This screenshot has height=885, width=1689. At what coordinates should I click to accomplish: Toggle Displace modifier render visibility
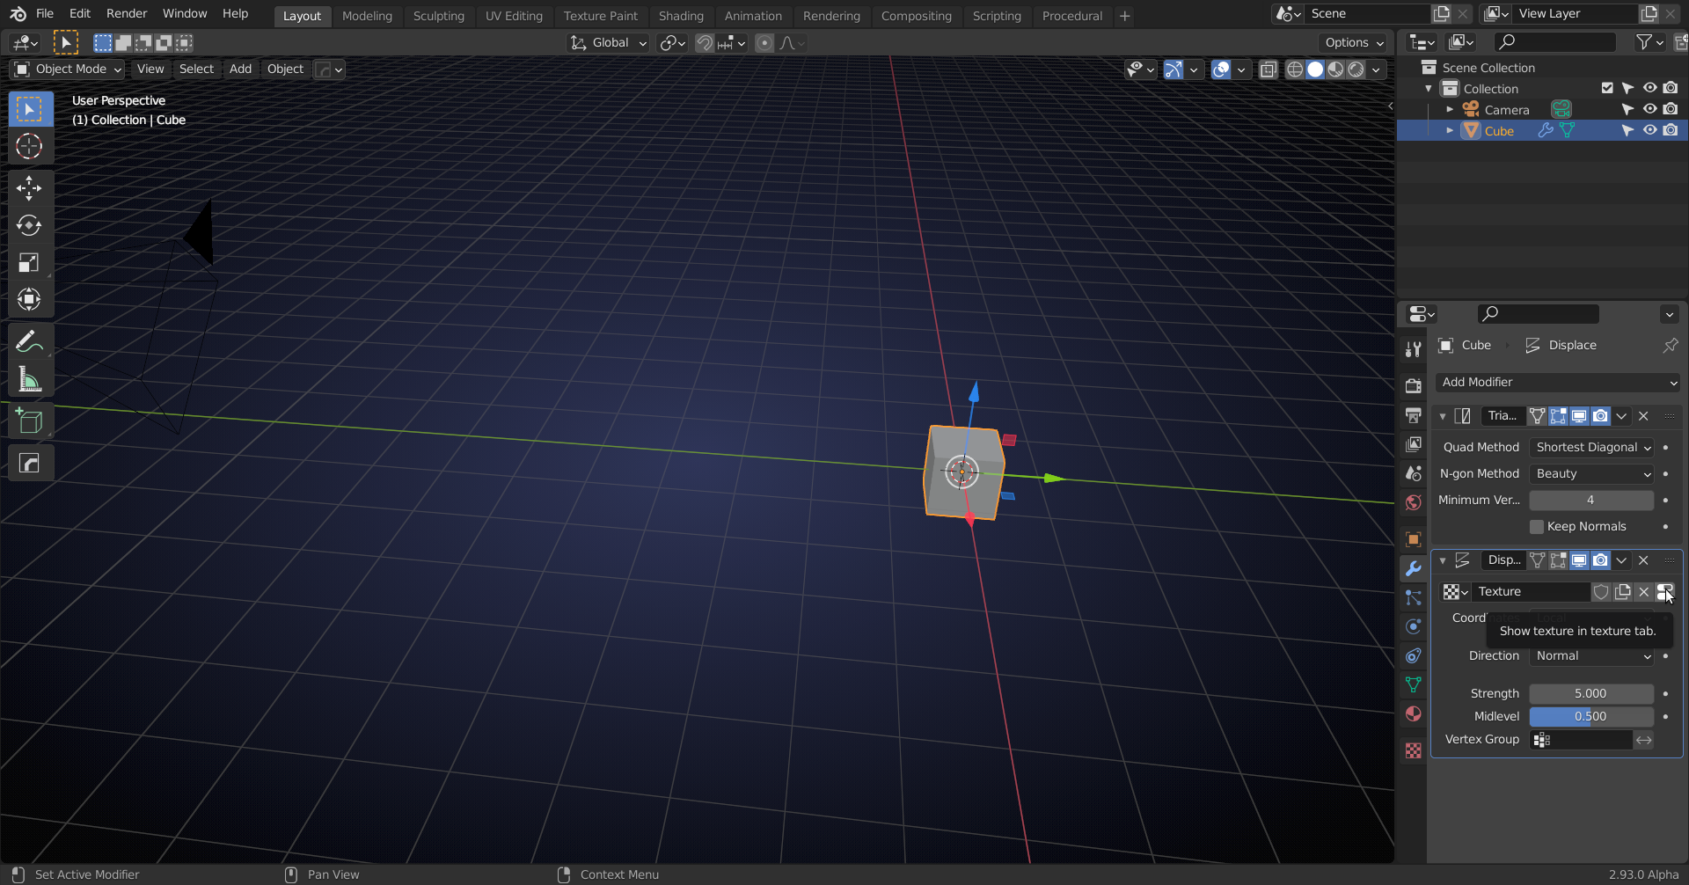coord(1600,560)
